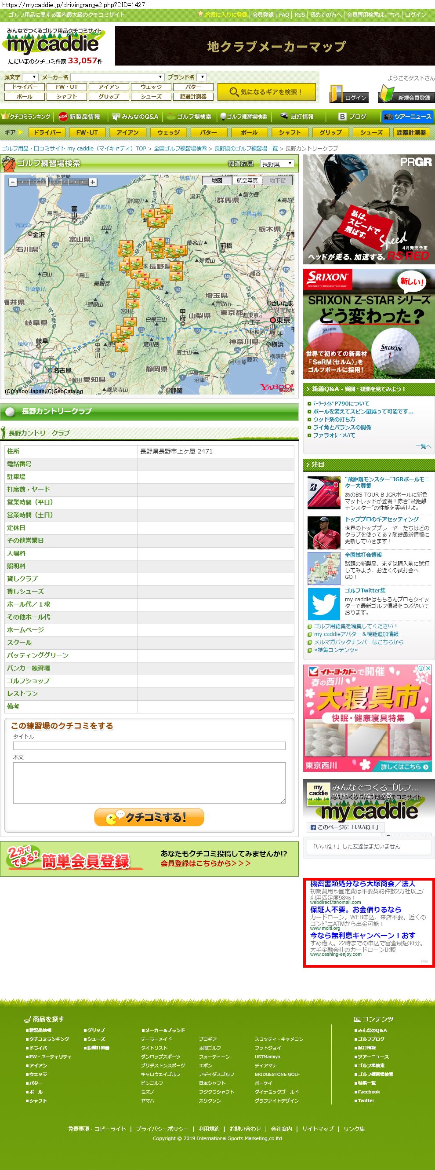Click the map zoom in plus button
435x1170 pixels.
point(93,182)
